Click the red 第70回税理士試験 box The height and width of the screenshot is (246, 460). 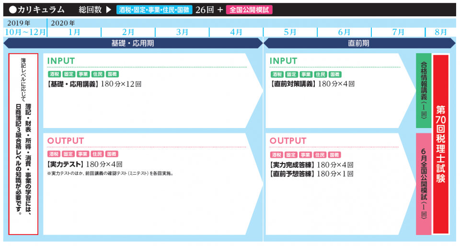coord(441,144)
